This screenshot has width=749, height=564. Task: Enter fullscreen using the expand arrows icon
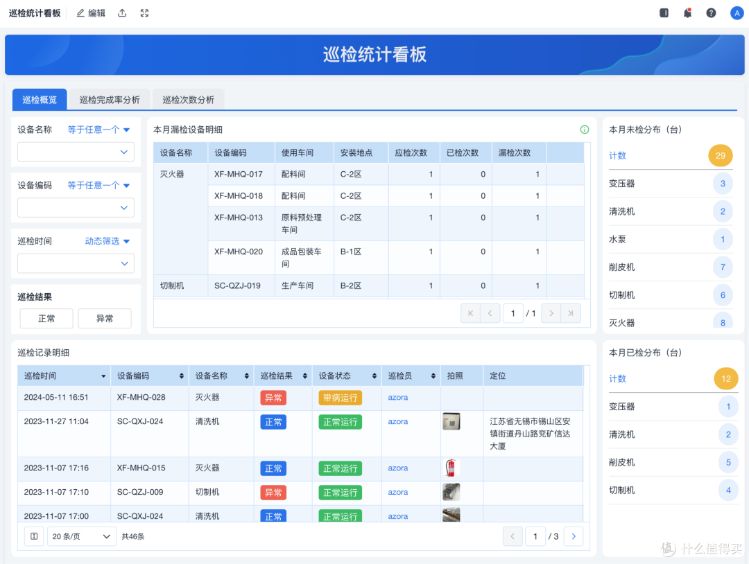click(x=144, y=12)
